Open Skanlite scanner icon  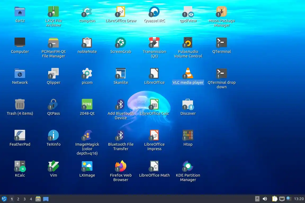pos(121,73)
